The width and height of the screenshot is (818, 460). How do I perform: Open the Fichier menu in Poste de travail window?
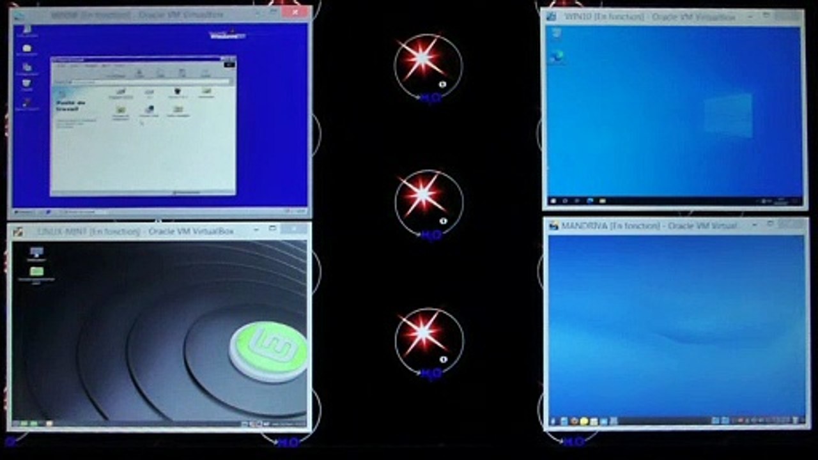coord(61,65)
